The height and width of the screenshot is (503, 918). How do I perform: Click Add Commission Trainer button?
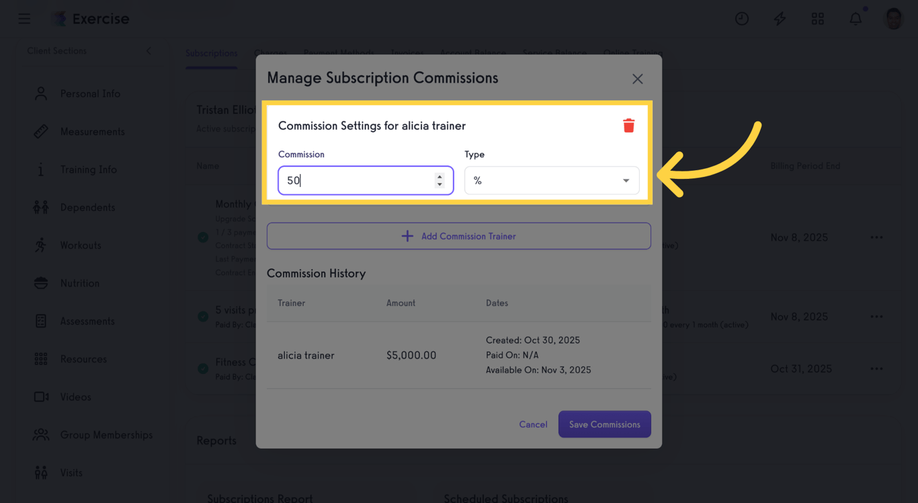tap(458, 236)
